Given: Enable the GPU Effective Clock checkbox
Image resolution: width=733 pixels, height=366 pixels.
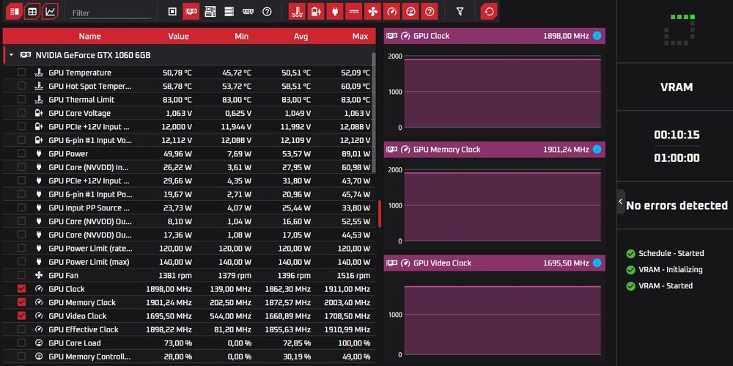Looking at the screenshot, I should [x=21, y=329].
